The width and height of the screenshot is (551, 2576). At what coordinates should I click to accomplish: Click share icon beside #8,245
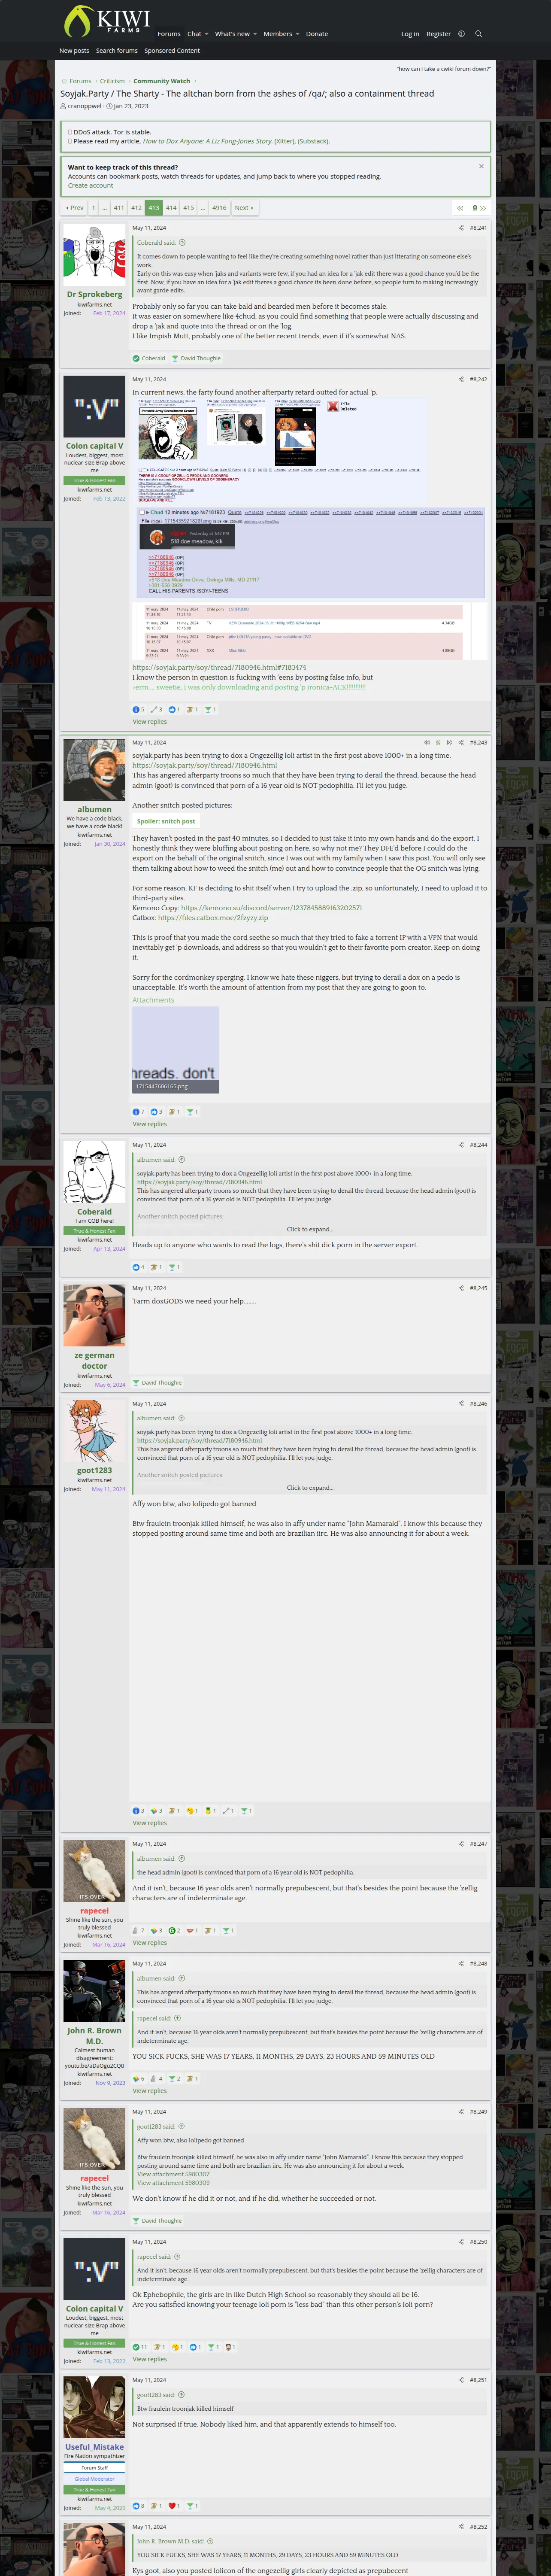pos(461,1288)
